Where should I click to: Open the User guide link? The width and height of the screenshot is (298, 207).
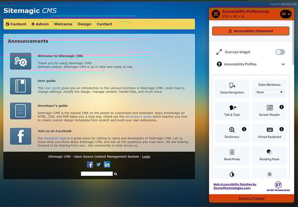pyautogui.click(x=52, y=88)
